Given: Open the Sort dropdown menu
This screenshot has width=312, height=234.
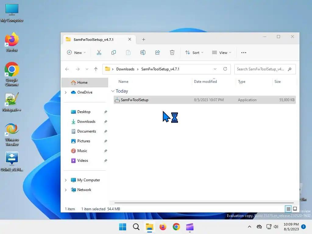Looking at the screenshot, I should (x=194, y=52).
